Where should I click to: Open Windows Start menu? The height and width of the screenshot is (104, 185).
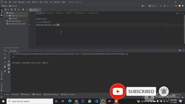point(3,101)
